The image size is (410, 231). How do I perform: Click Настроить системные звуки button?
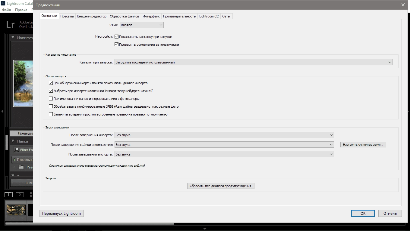click(363, 145)
